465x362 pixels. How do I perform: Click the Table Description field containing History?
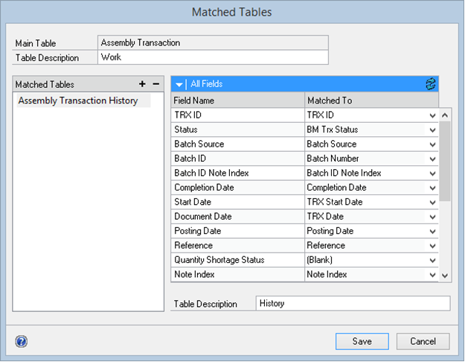click(353, 303)
